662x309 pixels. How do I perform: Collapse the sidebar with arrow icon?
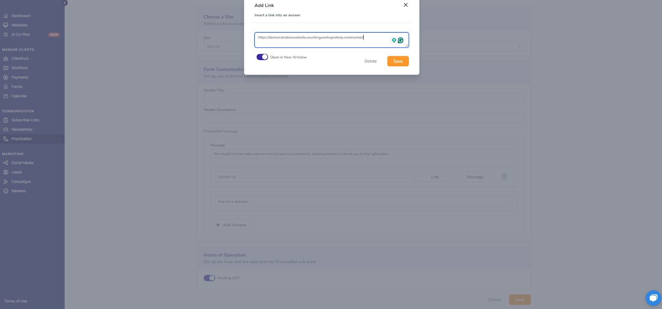point(65,3)
